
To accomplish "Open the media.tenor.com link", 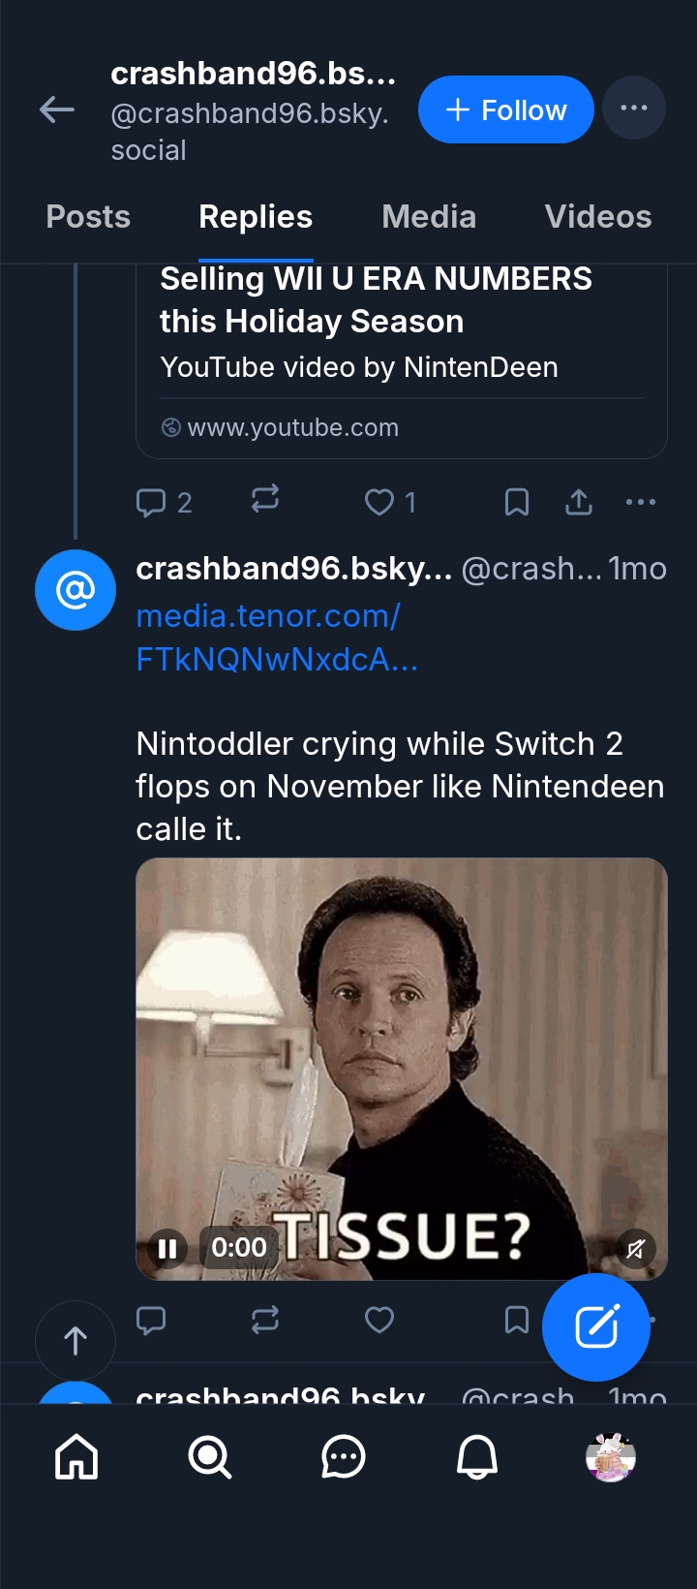I will (x=277, y=638).
